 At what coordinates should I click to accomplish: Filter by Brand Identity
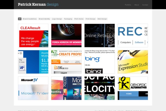[44, 19]
